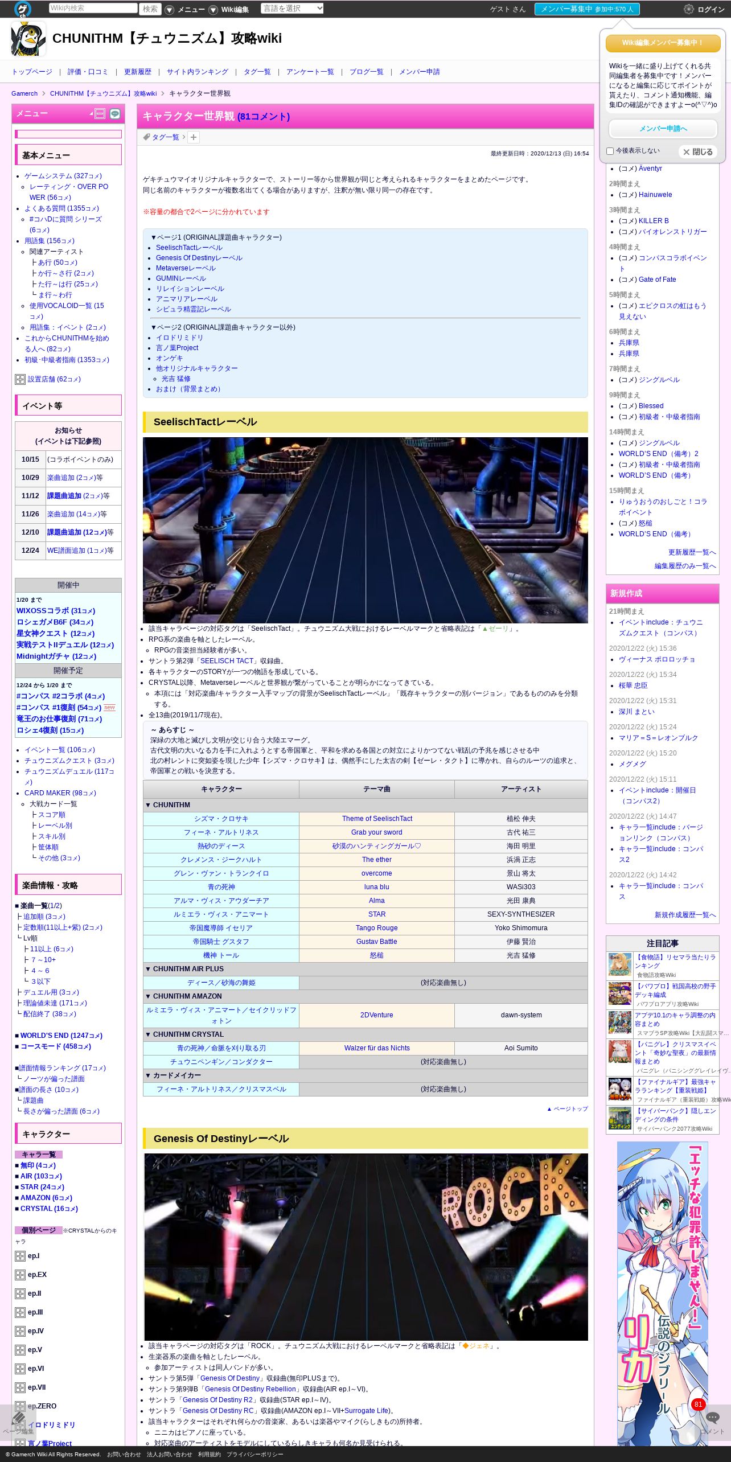731x1462 pixels.
Task: Collapse the CHUNITHM CRYSTAL table group
Action: (x=365, y=1034)
